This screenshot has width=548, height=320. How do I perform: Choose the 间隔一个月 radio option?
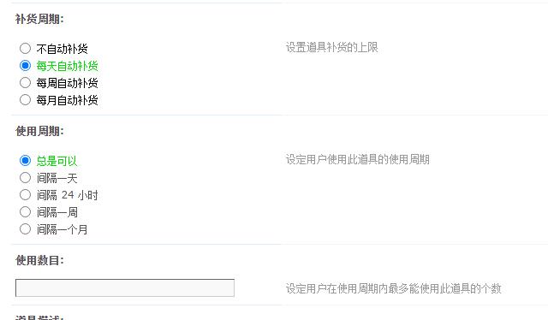coord(25,228)
